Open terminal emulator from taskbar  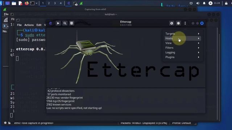click(32, 3)
